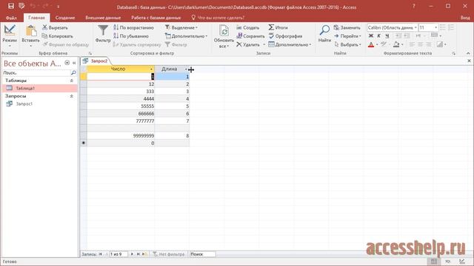The height and width of the screenshot is (266, 474).
Task: Run Орфография spell check
Action: point(285,36)
